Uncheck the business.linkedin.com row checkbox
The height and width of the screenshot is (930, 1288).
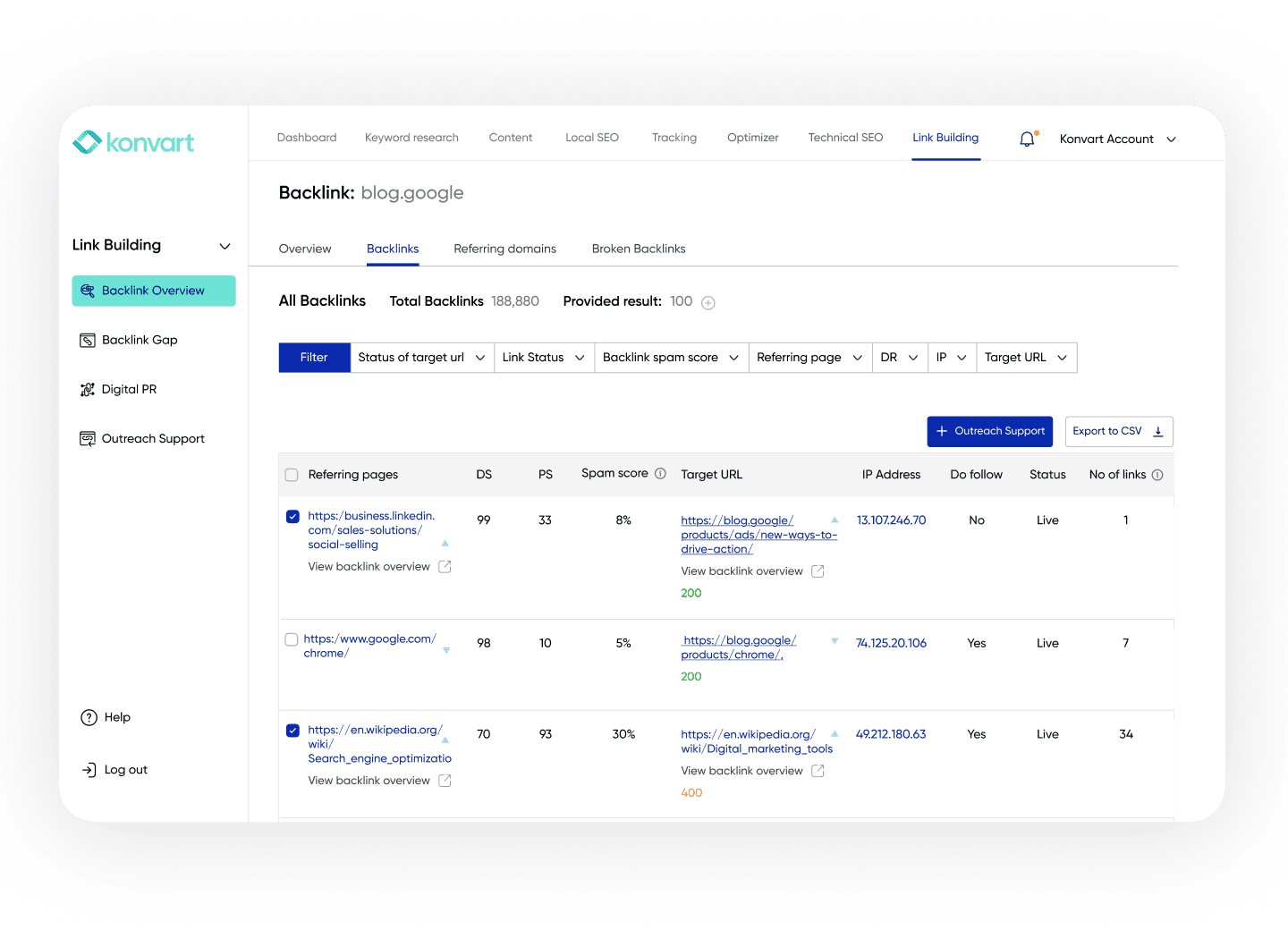[292, 516]
